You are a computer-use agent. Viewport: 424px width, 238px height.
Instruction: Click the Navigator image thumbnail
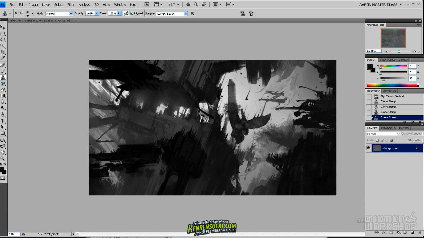(x=393, y=38)
